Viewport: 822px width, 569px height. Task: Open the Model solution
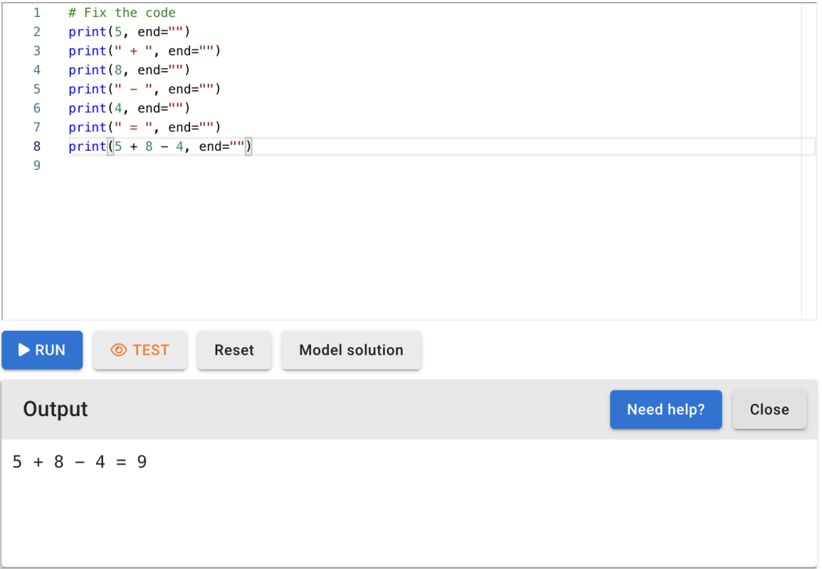(x=351, y=350)
